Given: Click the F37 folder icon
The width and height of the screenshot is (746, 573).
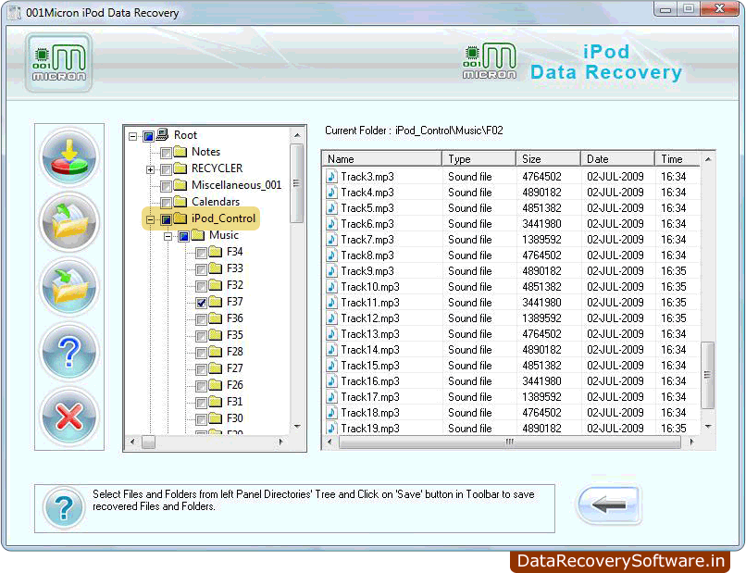Looking at the screenshot, I should tap(216, 302).
